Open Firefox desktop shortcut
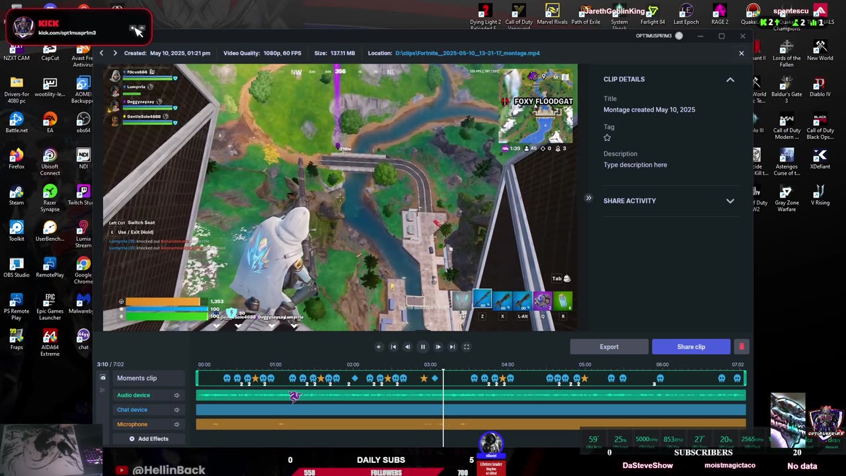 [x=17, y=158]
